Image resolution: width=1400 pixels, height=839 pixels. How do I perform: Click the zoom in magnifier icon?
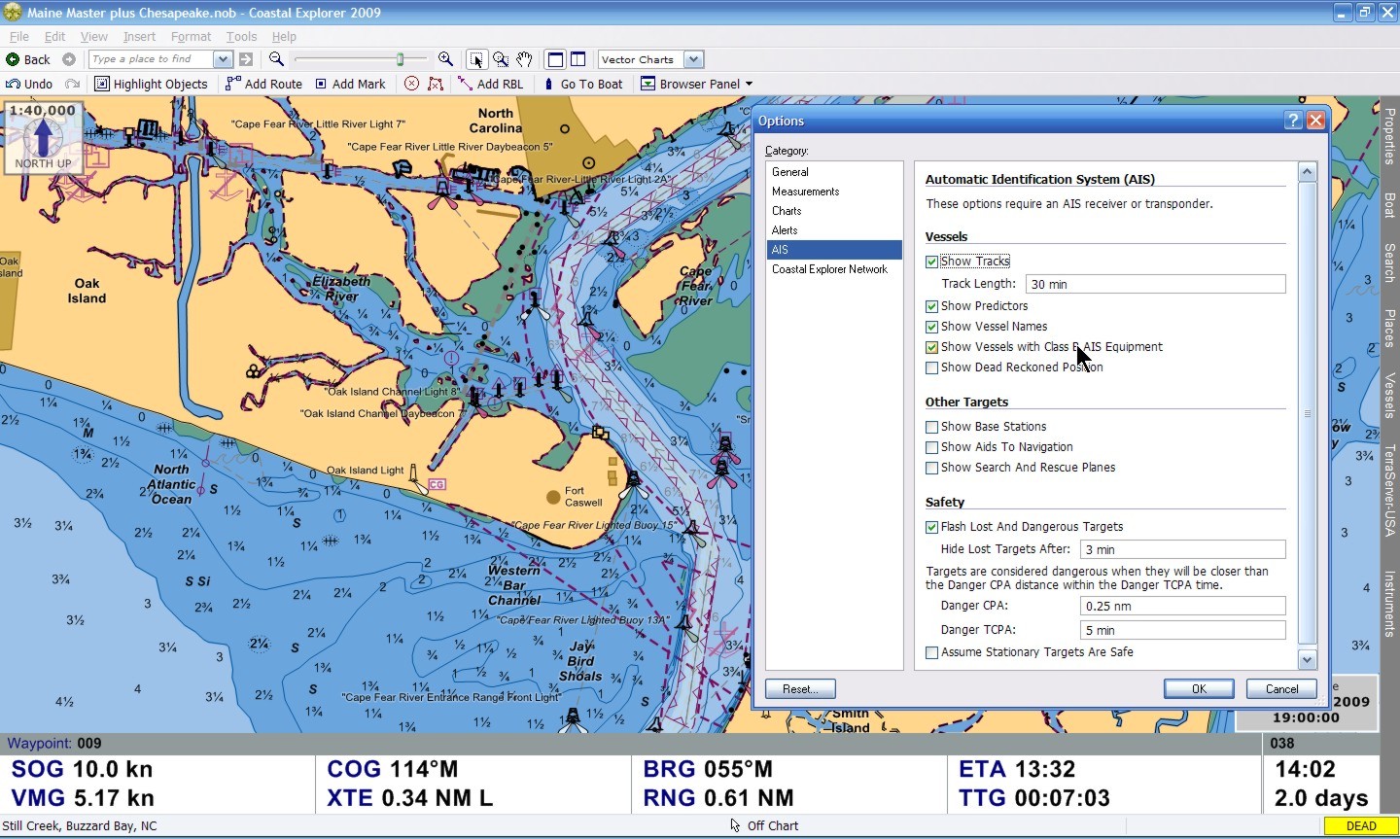[x=445, y=59]
